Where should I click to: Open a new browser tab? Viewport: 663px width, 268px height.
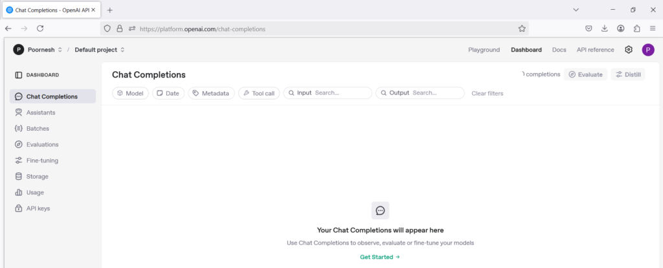click(110, 10)
